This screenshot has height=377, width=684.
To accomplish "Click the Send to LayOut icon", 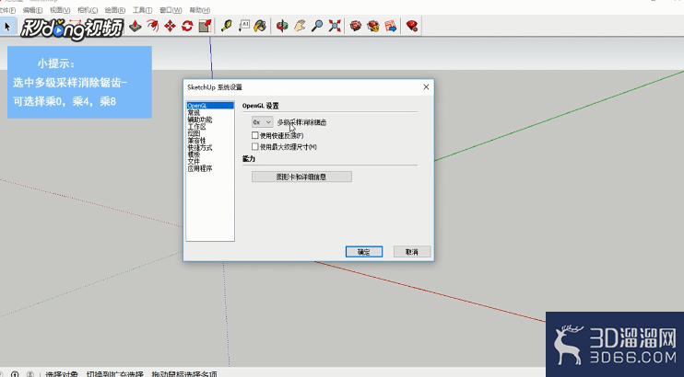I will tap(391, 26).
